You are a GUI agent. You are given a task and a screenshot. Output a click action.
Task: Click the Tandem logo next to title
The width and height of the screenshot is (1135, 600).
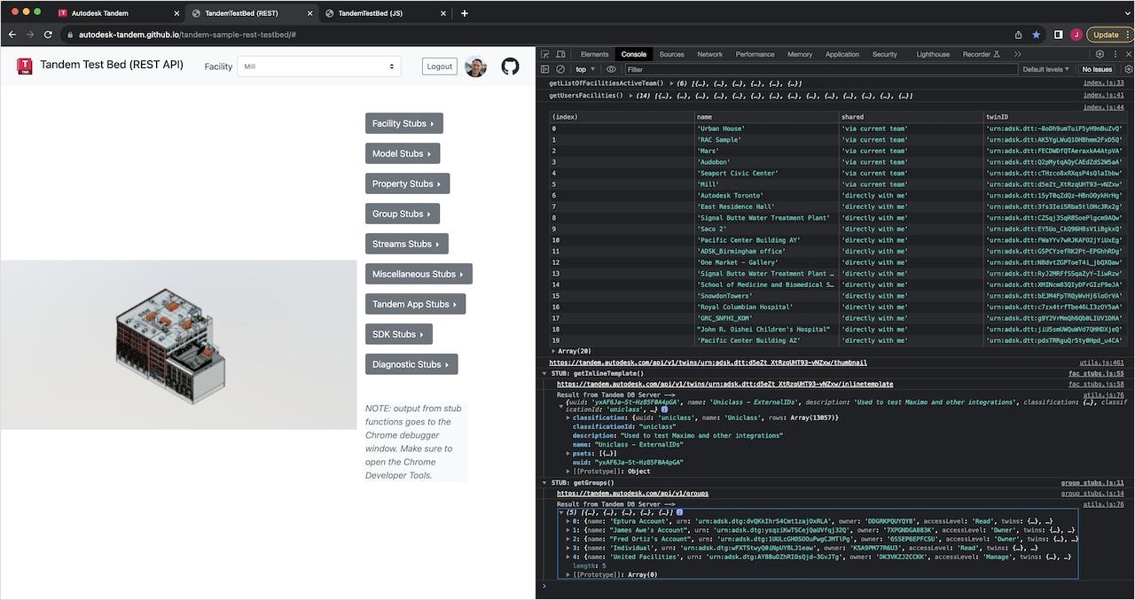[25, 66]
